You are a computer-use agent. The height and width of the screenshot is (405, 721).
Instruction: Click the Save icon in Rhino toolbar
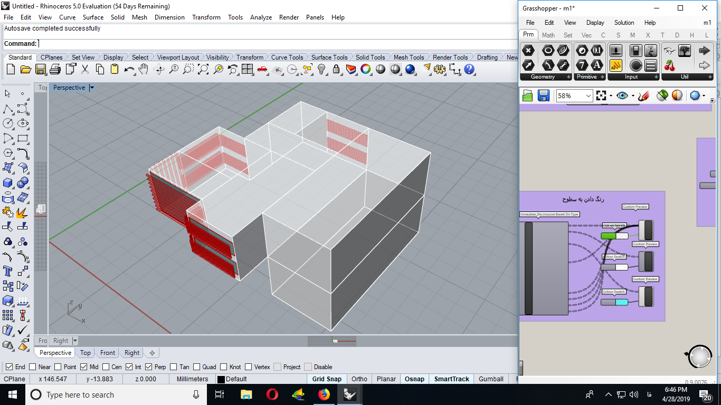(41, 69)
